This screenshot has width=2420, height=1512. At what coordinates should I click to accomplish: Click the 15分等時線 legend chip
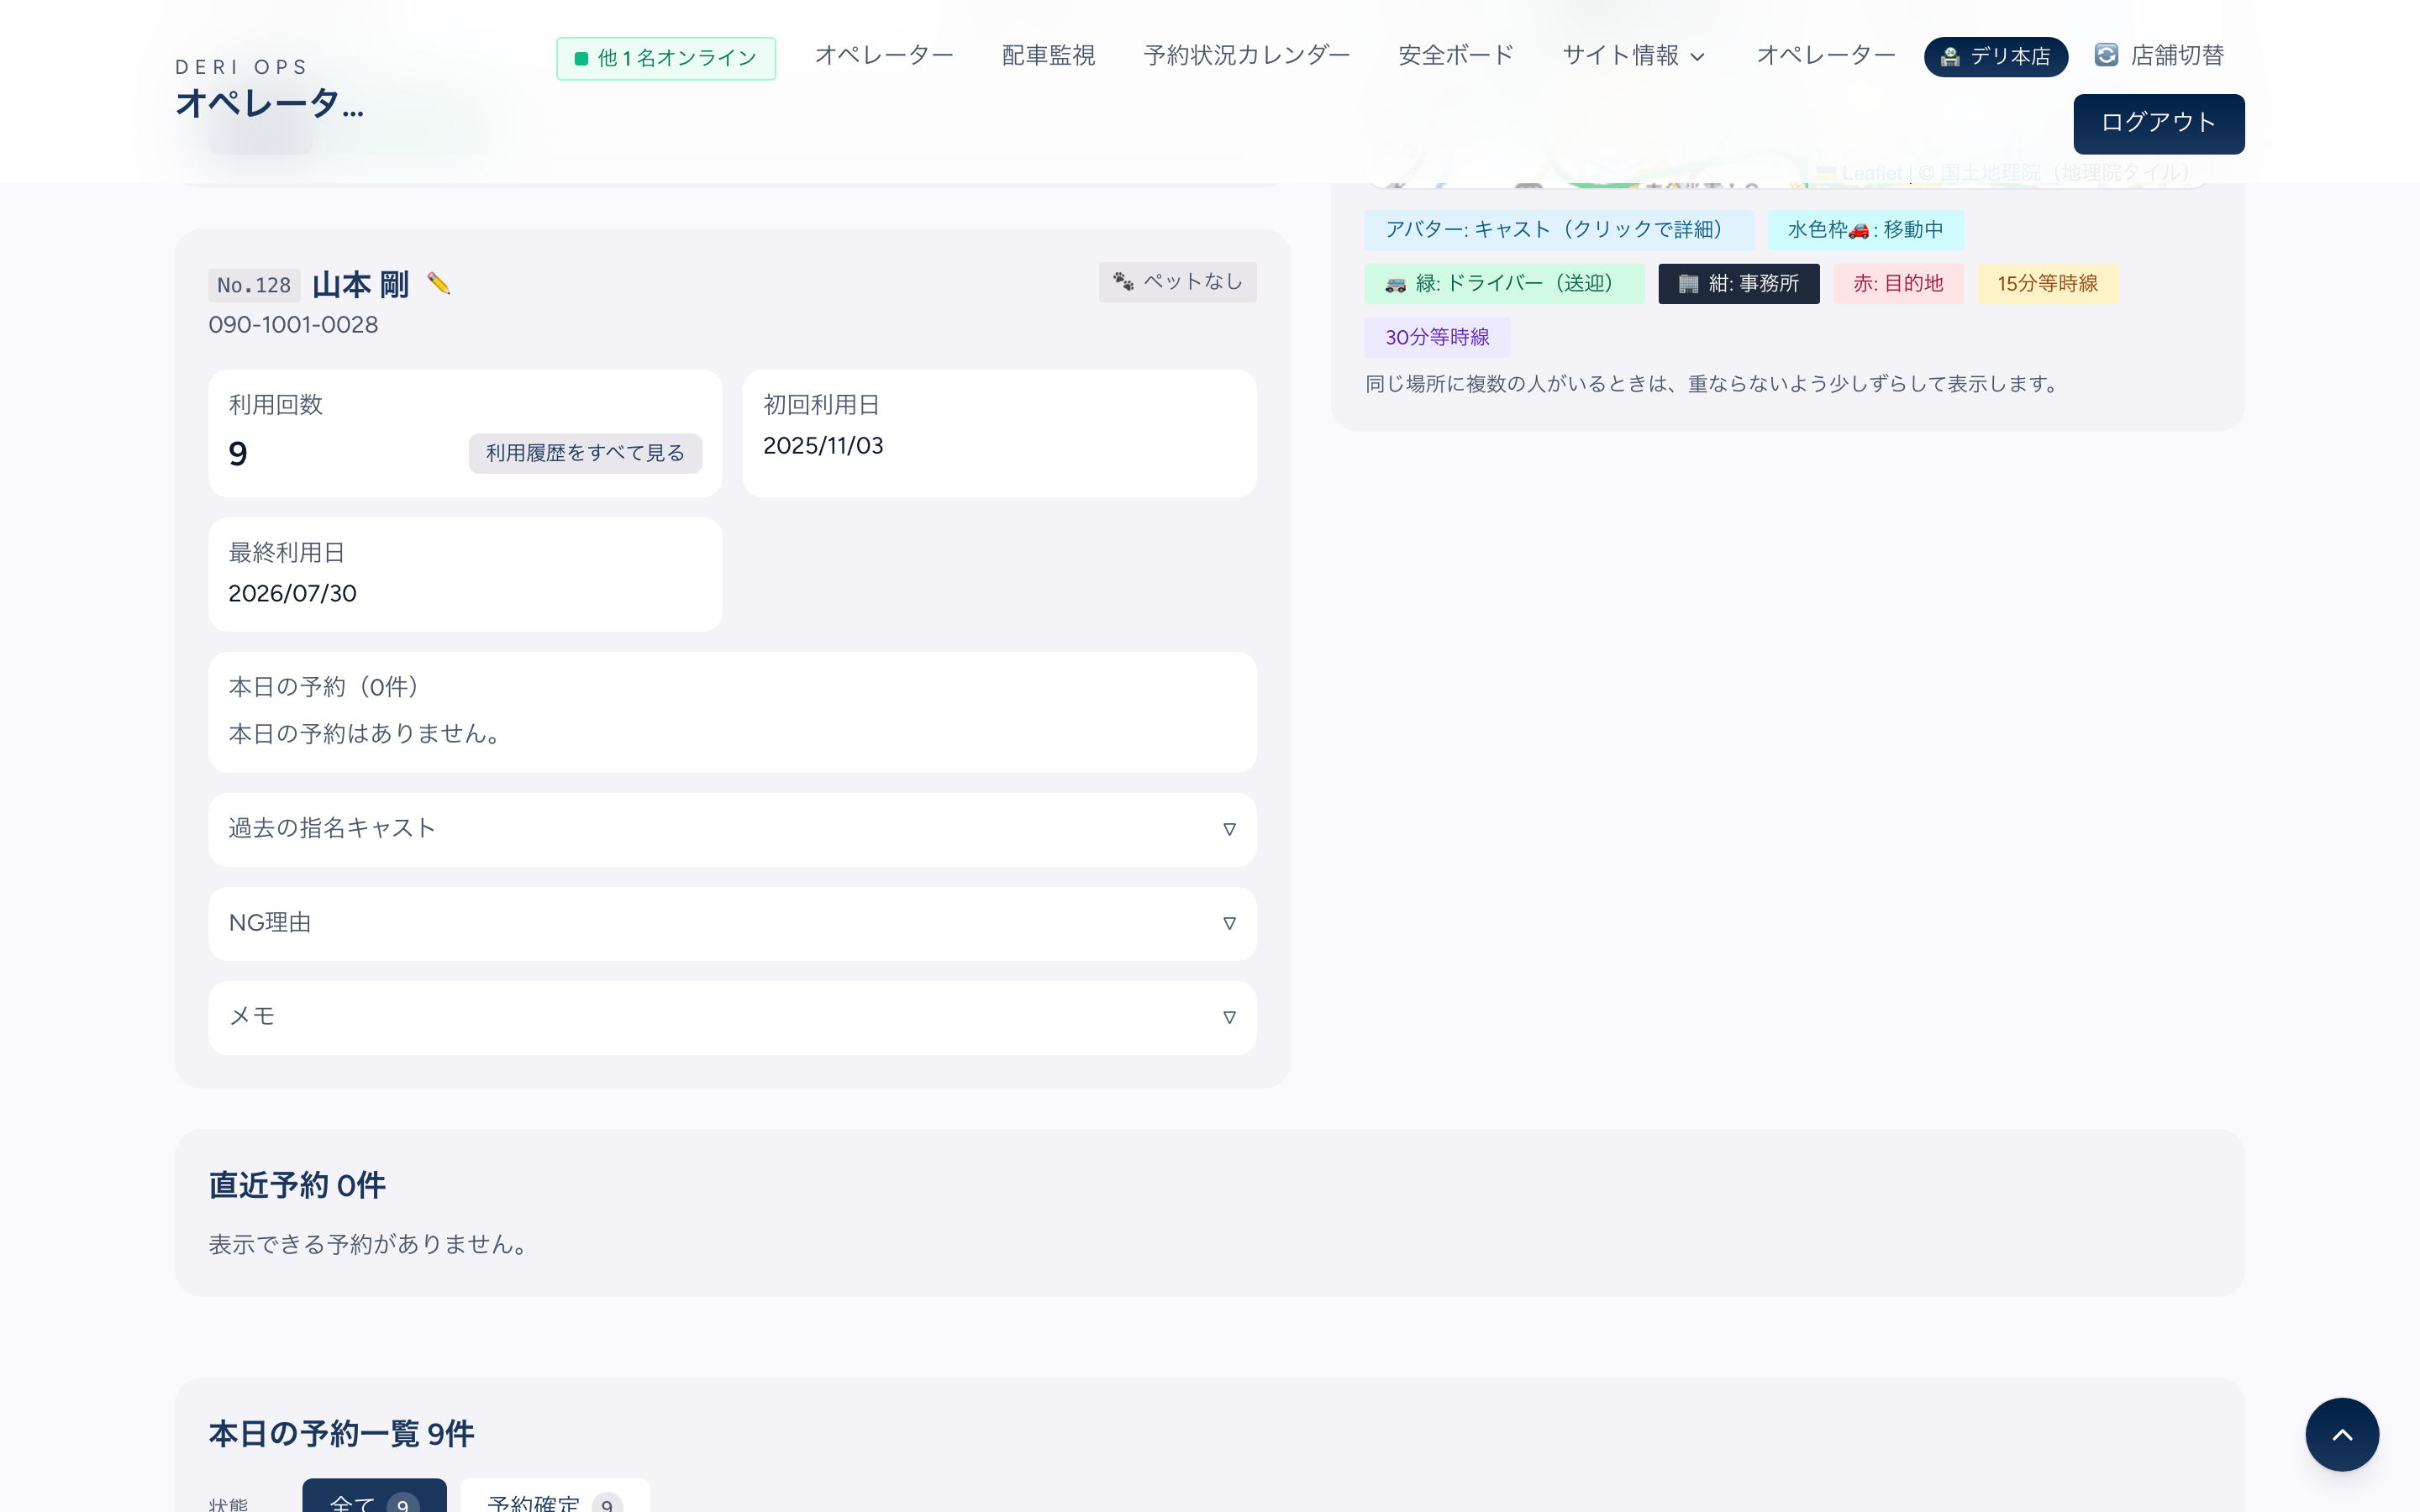coord(2047,284)
